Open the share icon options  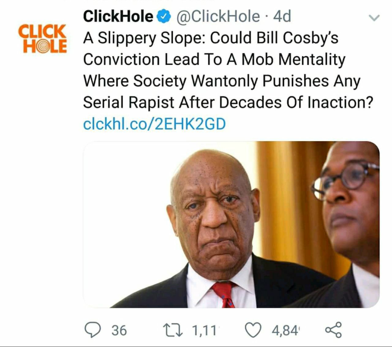(x=334, y=330)
